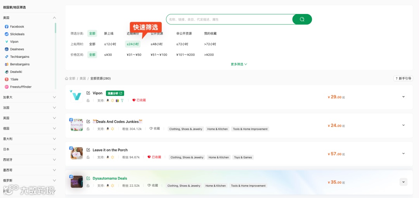Expand the Dysautomama Deals card with the chevron

[x=403, y=182]
